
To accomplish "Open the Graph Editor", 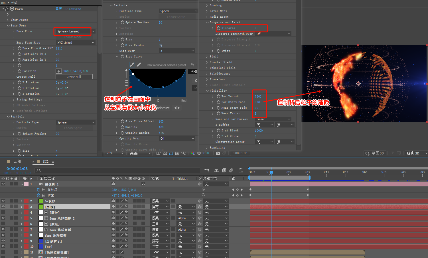I will click(x=241, y=170).
